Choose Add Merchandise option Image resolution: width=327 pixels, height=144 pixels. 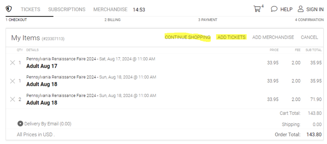point(273,37)
